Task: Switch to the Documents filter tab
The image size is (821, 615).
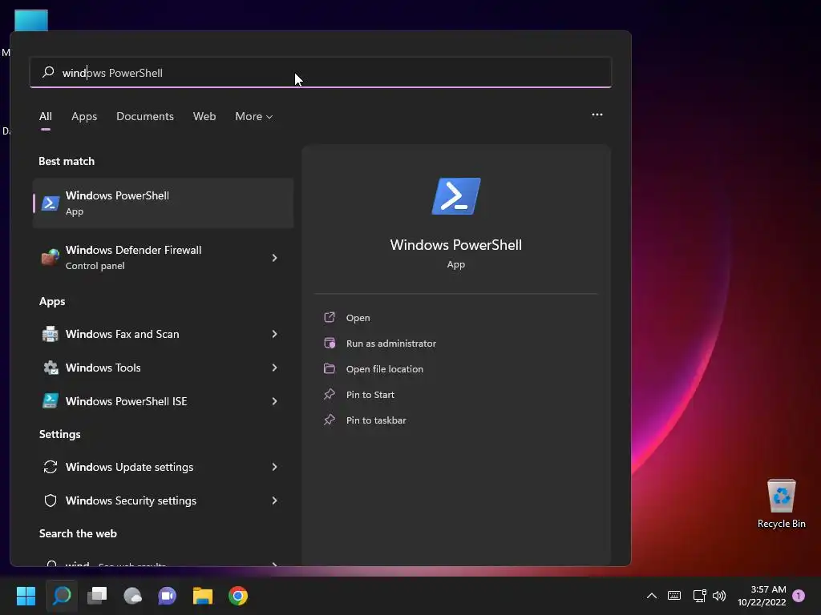Action: point(145,116)
